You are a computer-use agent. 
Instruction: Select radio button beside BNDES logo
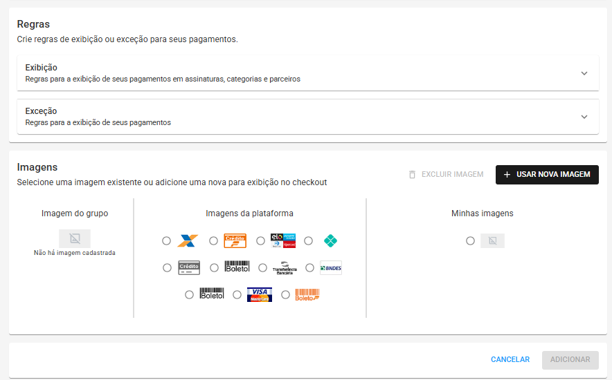pos(309,268)
